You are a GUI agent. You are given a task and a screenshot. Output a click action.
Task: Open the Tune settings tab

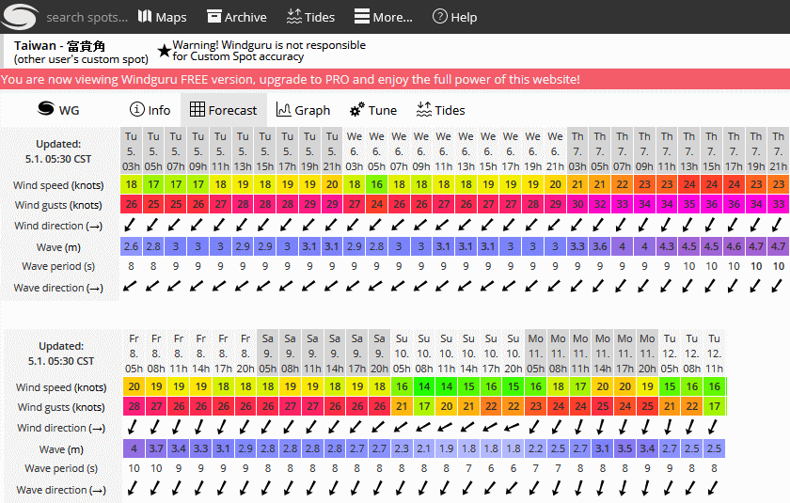[x=373, y=110]
